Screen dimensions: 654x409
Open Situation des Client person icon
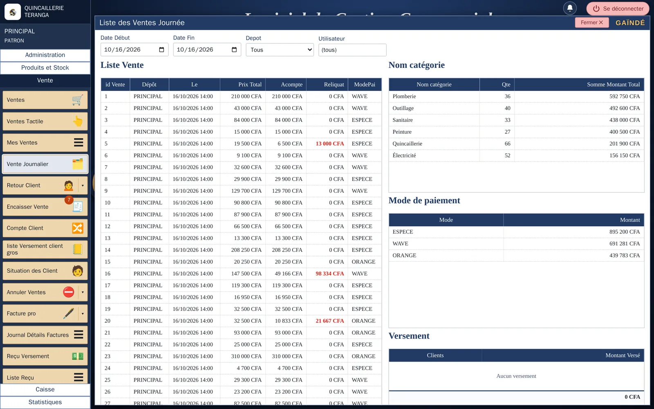click(x=78, y=271)
